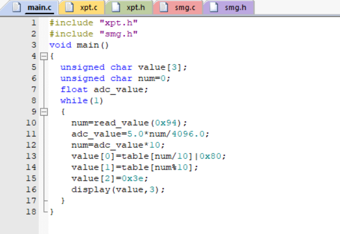
Task: Click the "float" keyword
Action: point(74,89)
